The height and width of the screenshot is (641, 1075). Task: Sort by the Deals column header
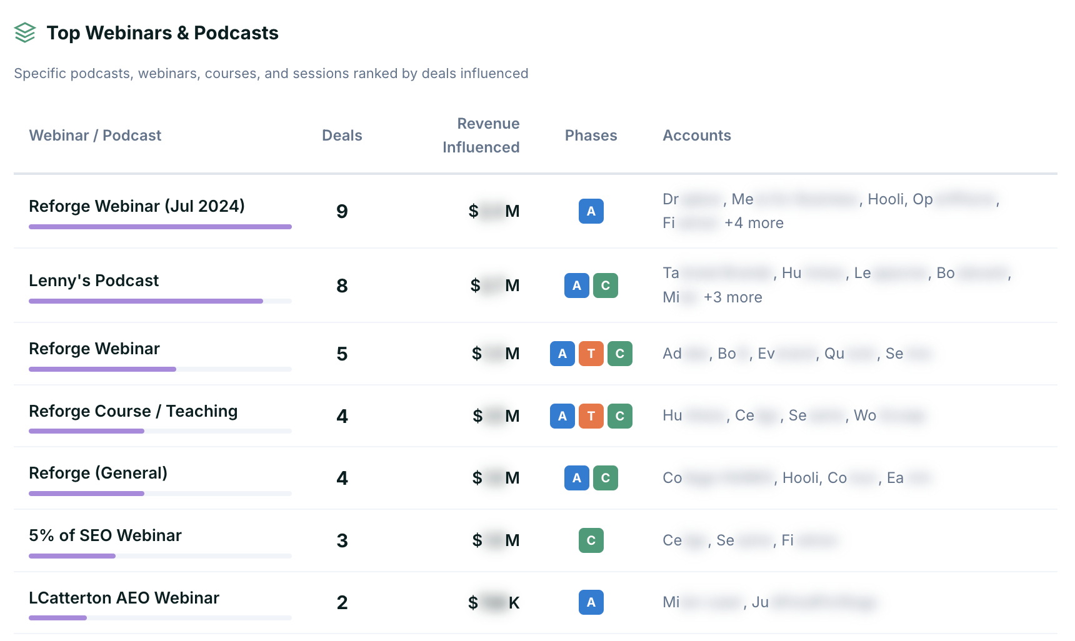[x=342, y=136]
